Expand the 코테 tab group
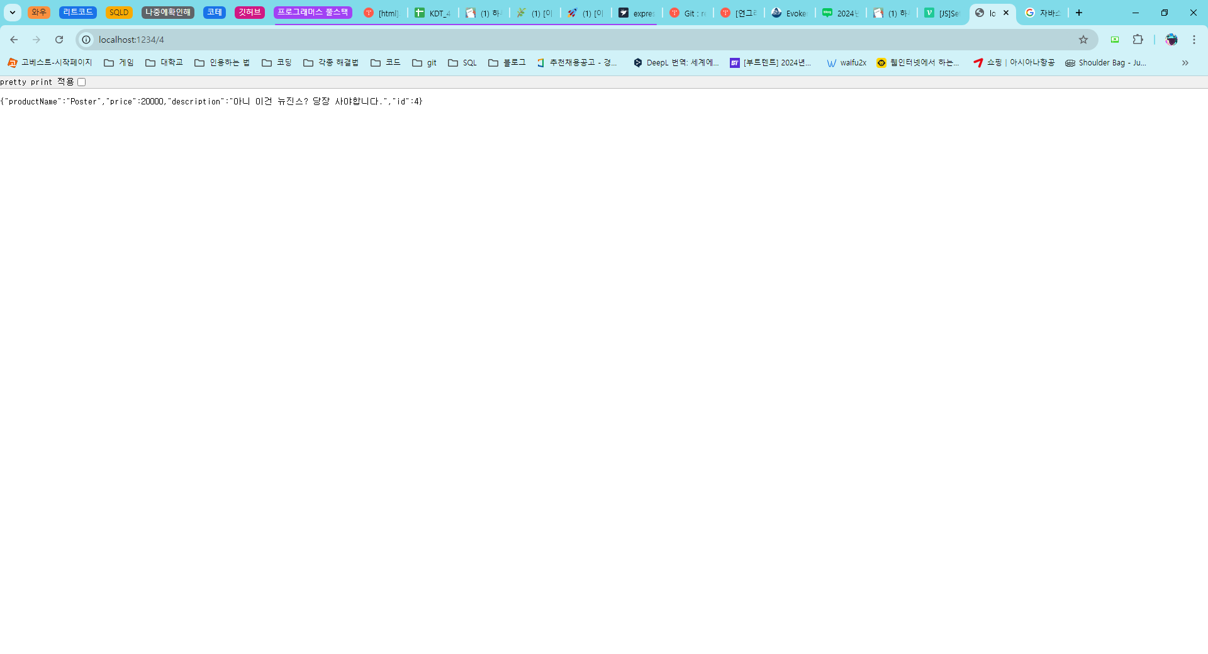 coord(215,13)
